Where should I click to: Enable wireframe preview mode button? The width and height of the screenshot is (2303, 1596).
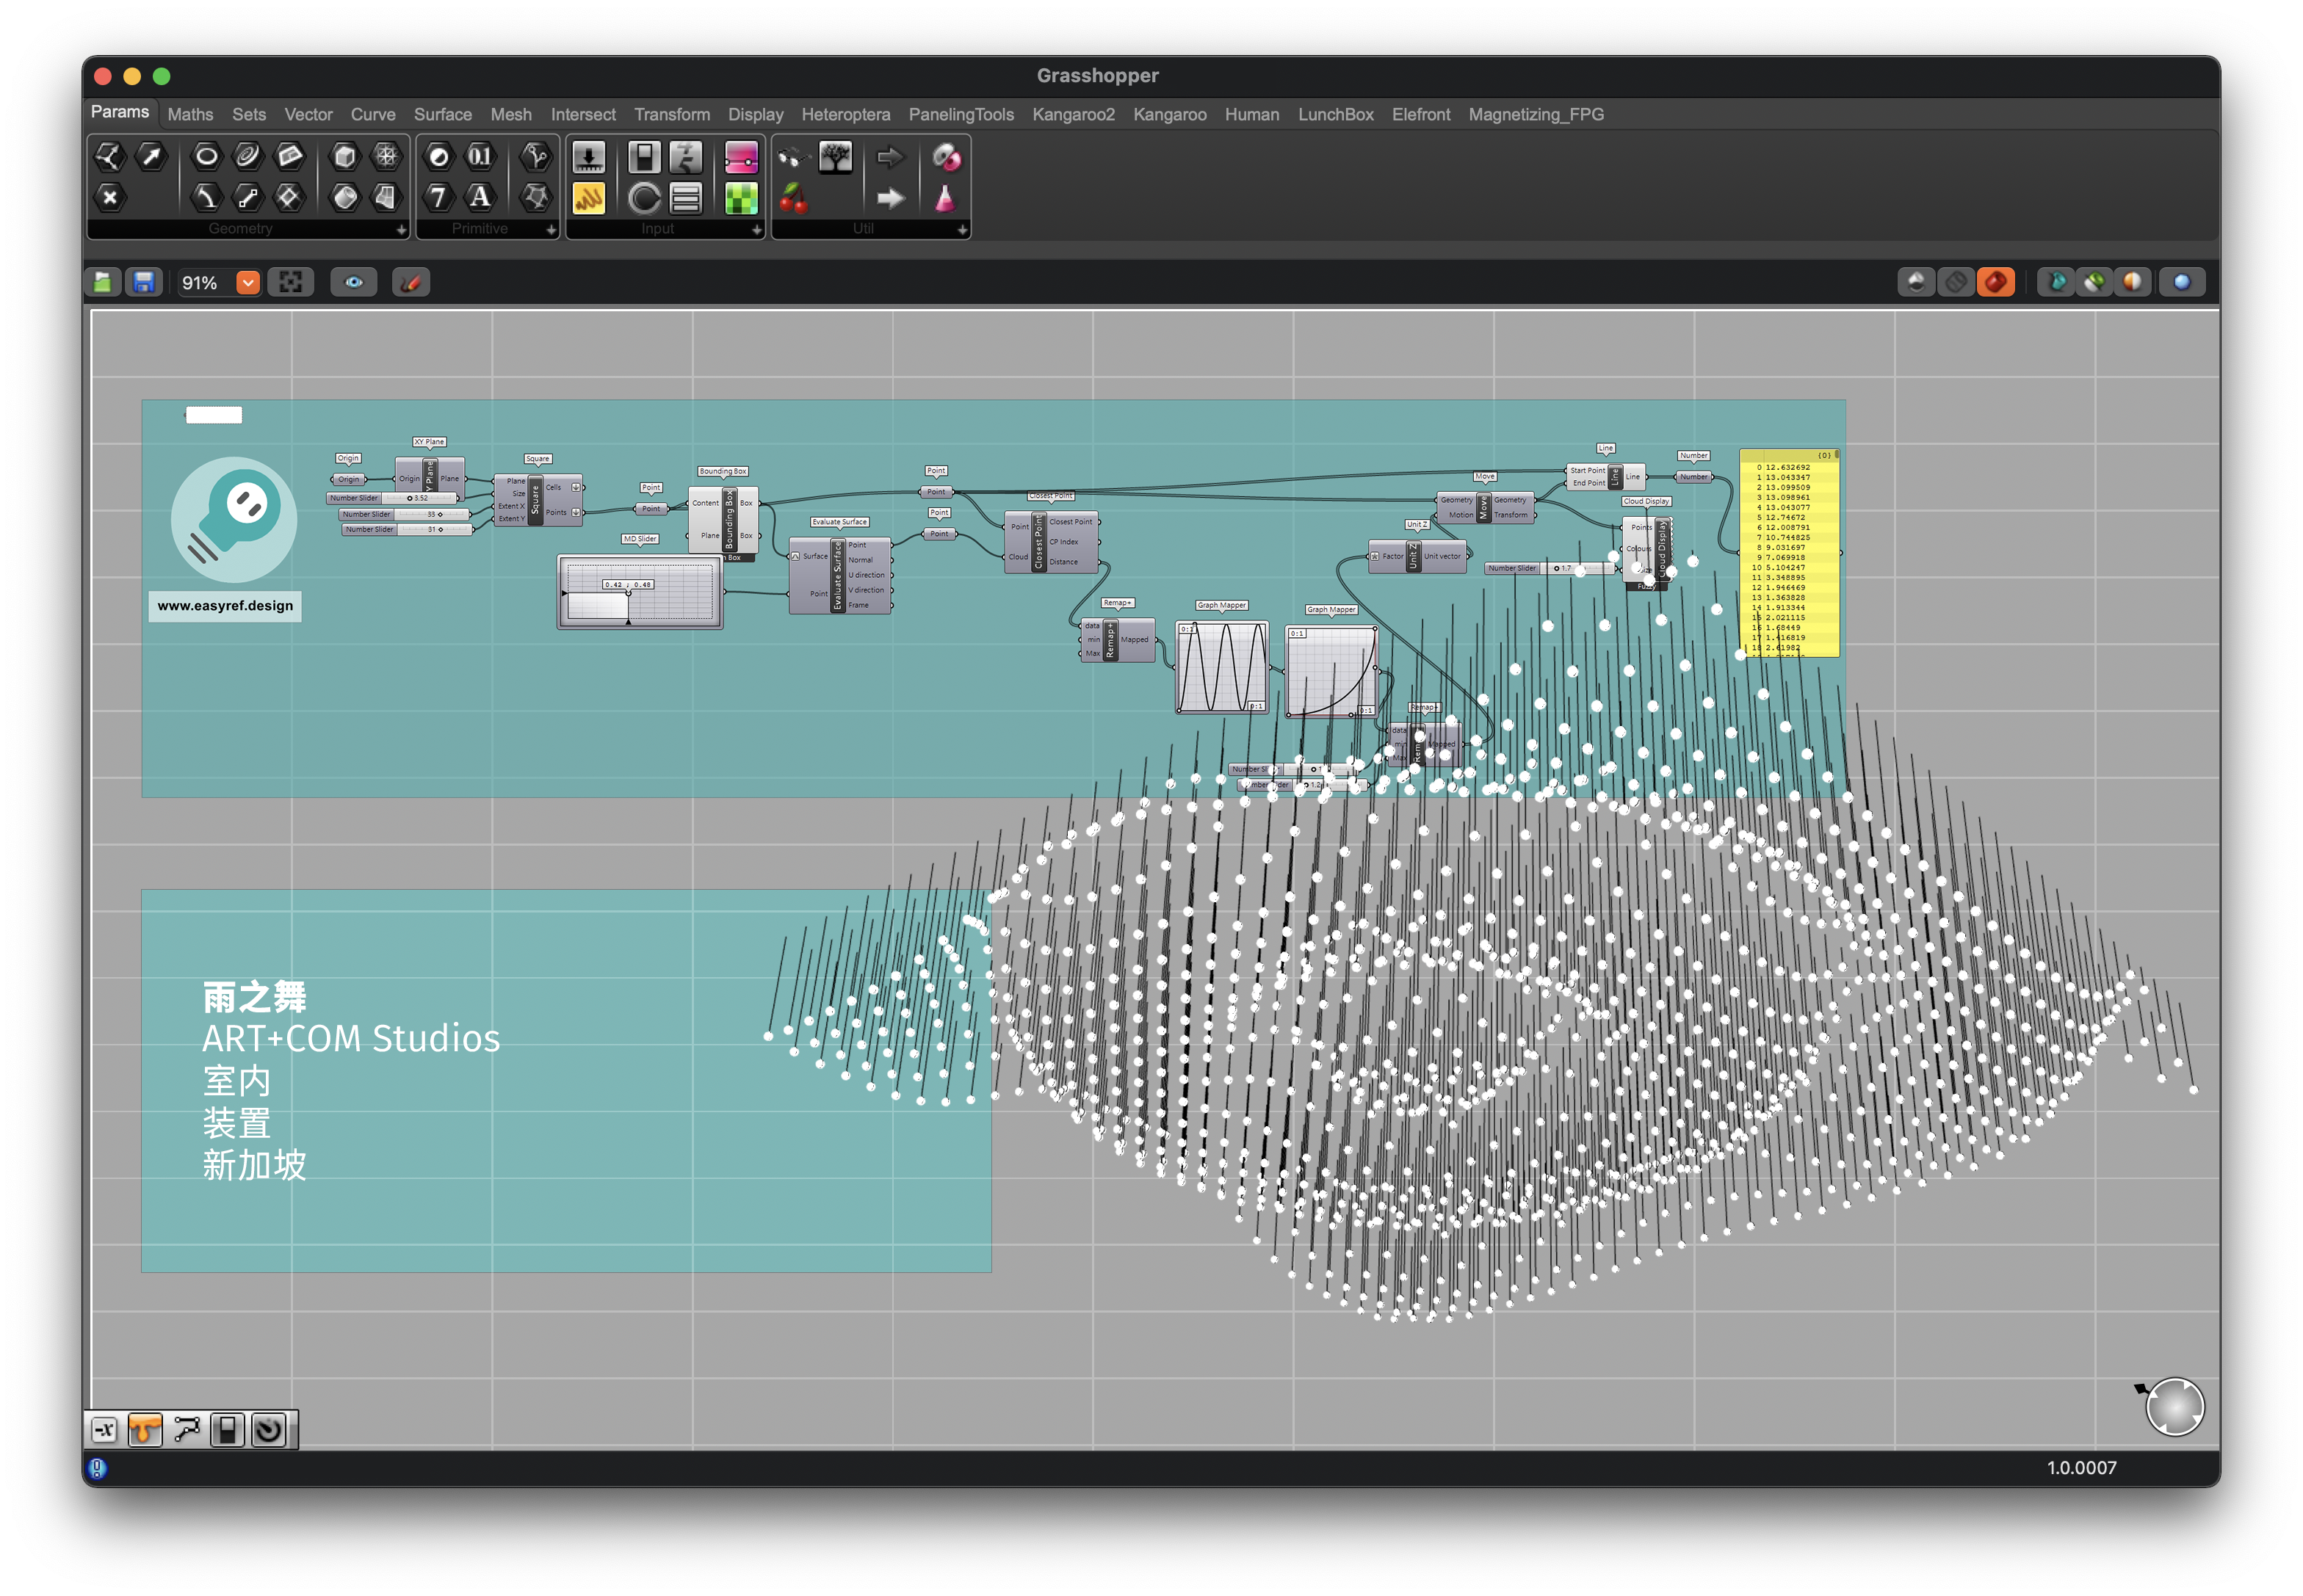point(1956,283)
